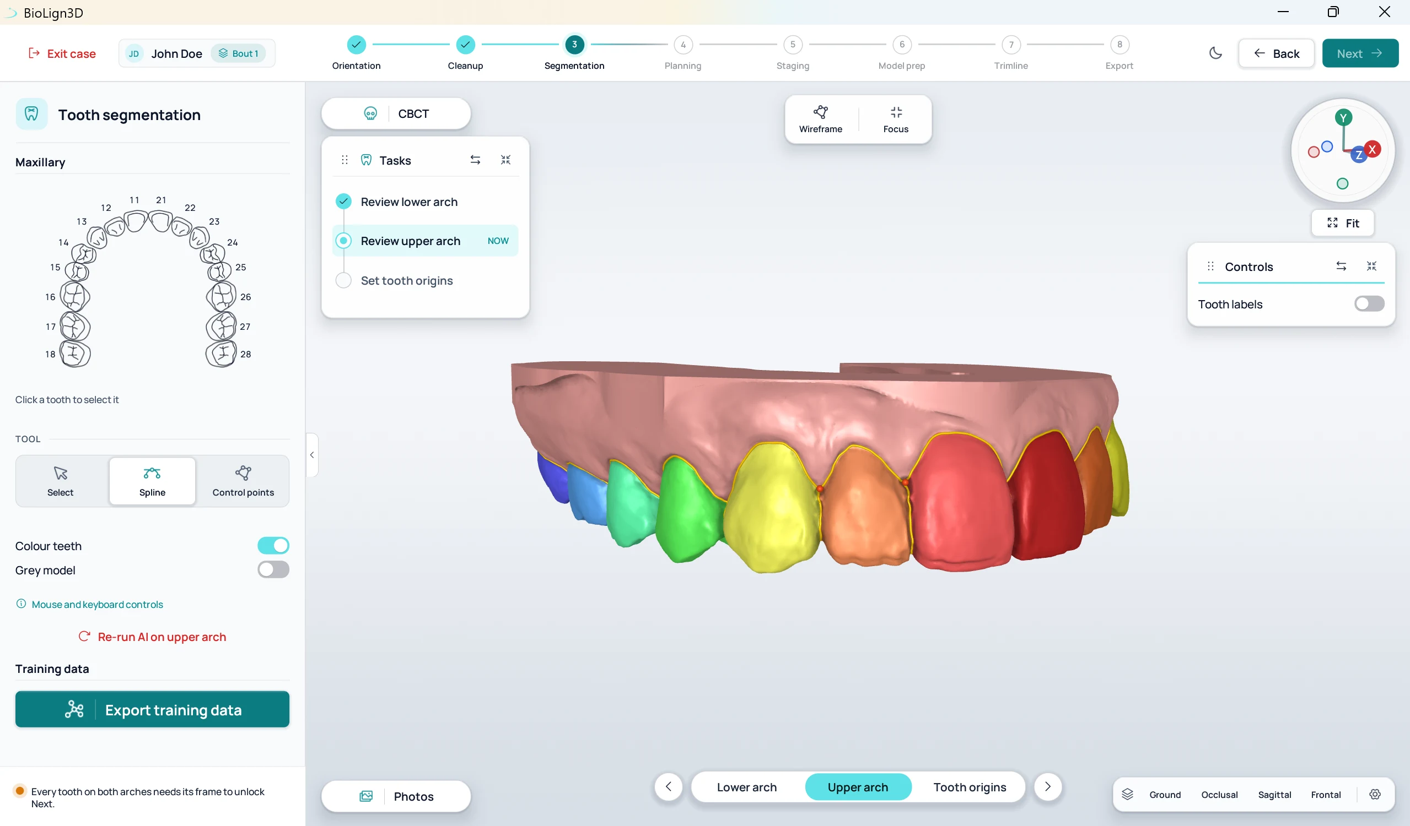This screenshot has height=826, width=1410.
Task: Switch to the Tooth origins tab
Action: coord(970,787)
